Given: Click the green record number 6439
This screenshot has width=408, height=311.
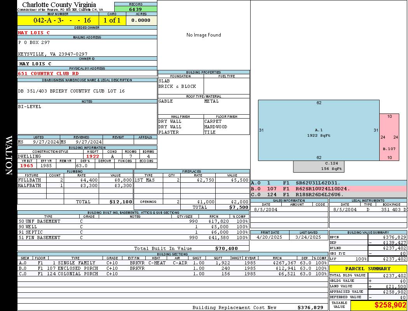Looking at the screenshot, I should tap(136, 9).
